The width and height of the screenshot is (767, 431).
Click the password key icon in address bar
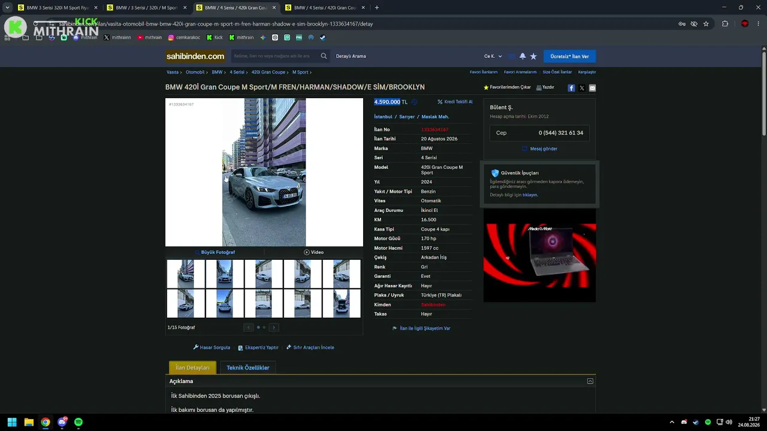pos(682,24)
